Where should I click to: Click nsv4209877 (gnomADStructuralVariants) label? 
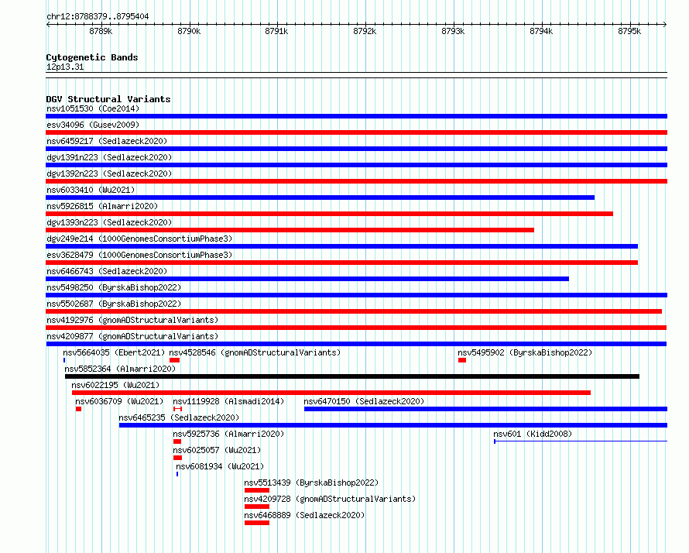tap(132, 336)
